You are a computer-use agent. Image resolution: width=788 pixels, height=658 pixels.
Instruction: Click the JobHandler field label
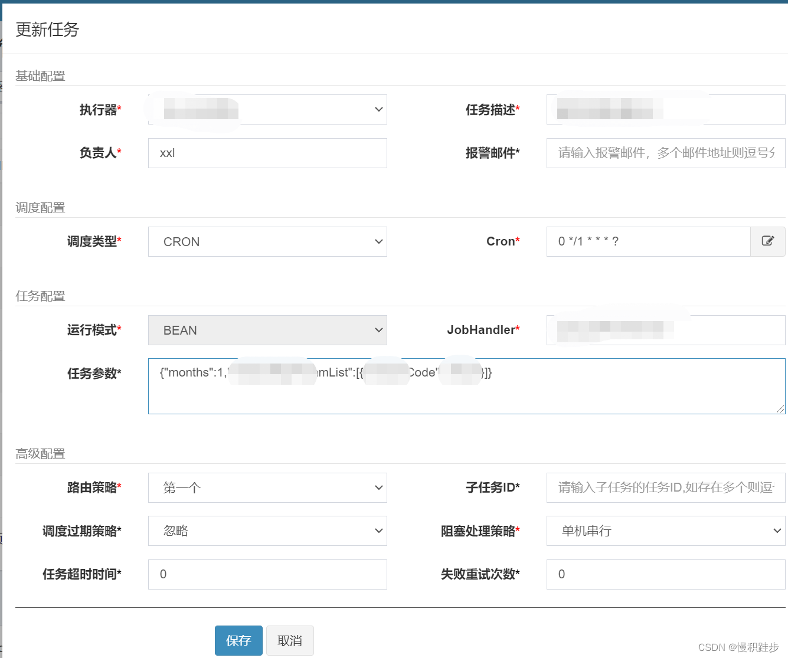483,330
